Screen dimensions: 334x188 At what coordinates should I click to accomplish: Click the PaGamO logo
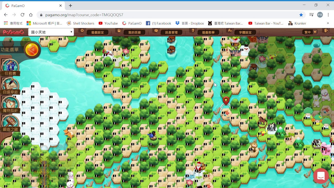click(14, 32)
